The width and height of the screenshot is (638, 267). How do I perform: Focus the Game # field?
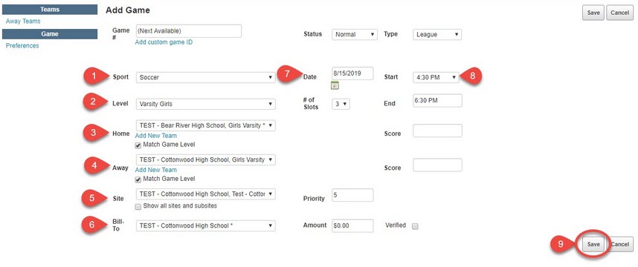click(x=188, y=31)
